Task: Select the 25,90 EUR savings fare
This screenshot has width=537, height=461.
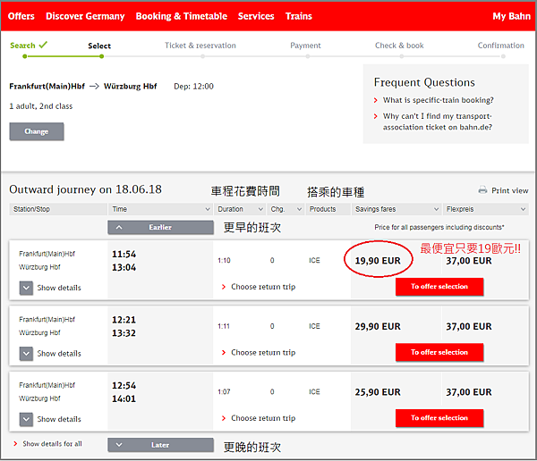Action: (378, 392)
